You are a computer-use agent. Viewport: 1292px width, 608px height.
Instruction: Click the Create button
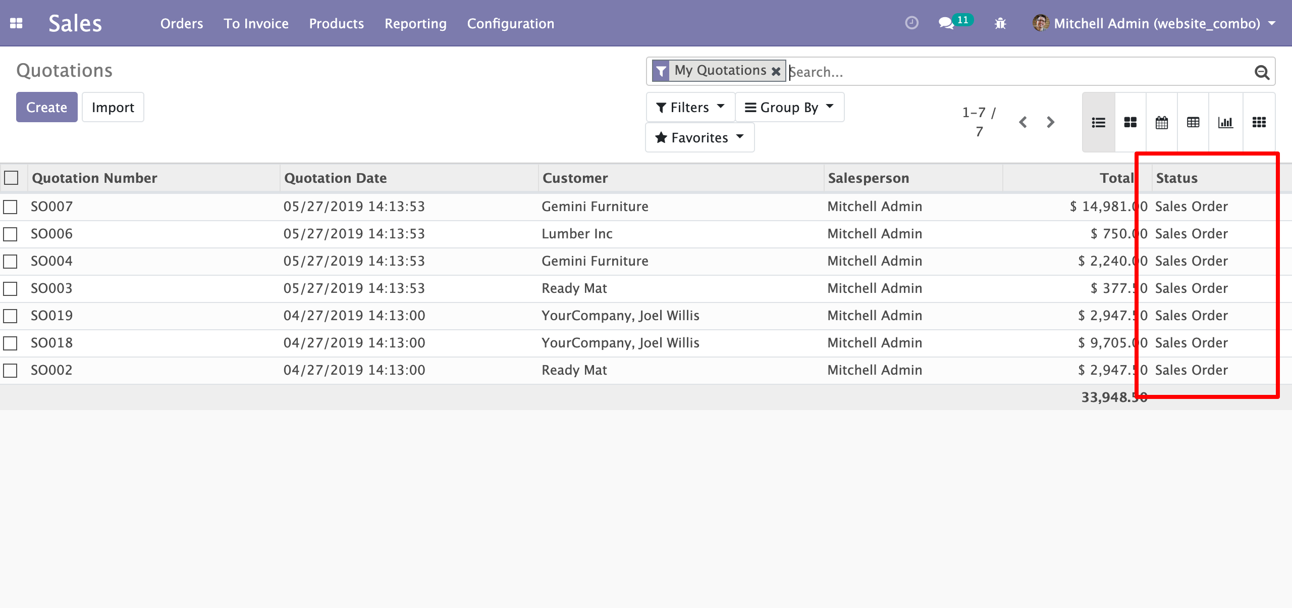pos(46,107)
